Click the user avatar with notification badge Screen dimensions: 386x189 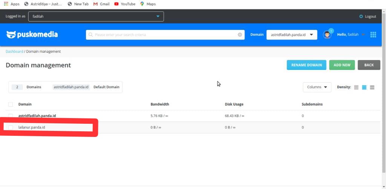[x=327, y=35]
